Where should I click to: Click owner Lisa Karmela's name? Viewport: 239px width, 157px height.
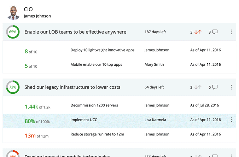[156, 120]
